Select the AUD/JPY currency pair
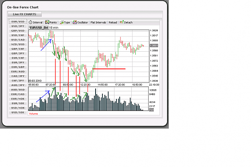Viewport: 251px width, 167px height. pyautogui.click(x=18, y=85)
